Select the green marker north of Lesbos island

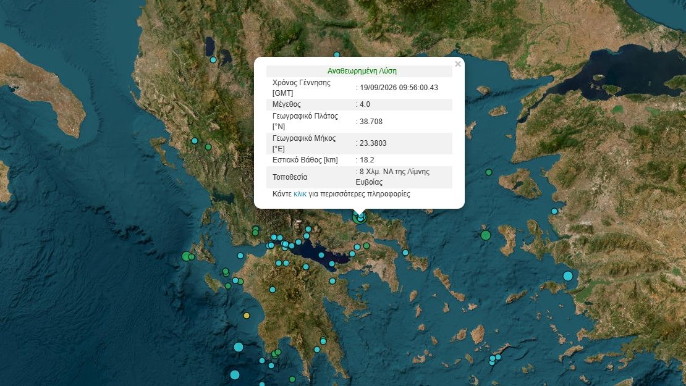(x=489, y=172)
